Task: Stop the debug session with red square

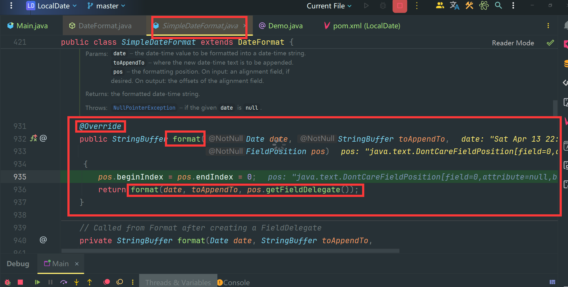Action: pyautogui.click(x=20, y=282)
